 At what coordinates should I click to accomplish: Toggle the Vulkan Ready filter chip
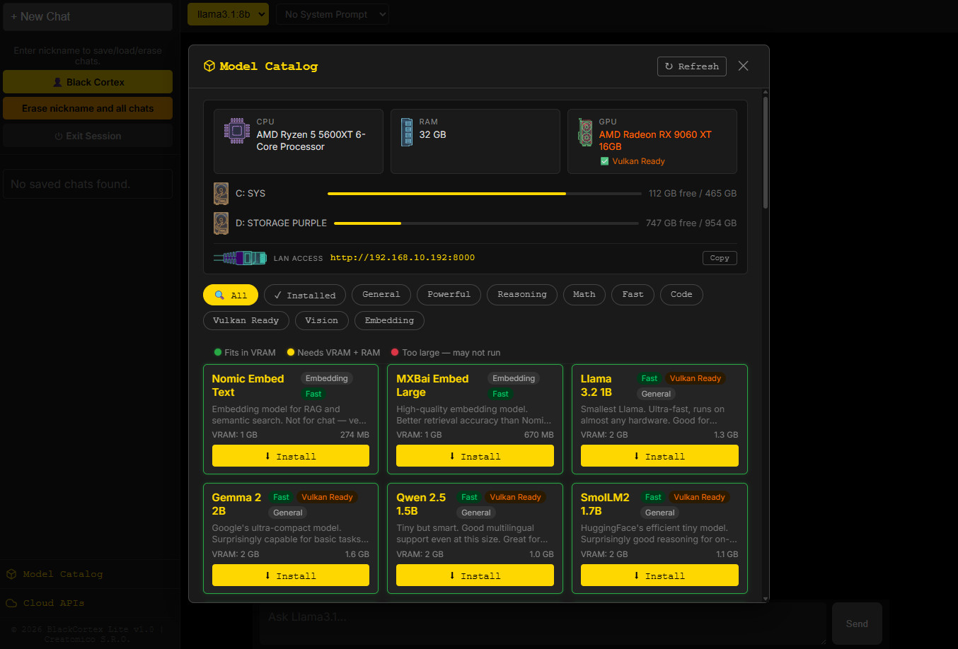click(246, 320)
